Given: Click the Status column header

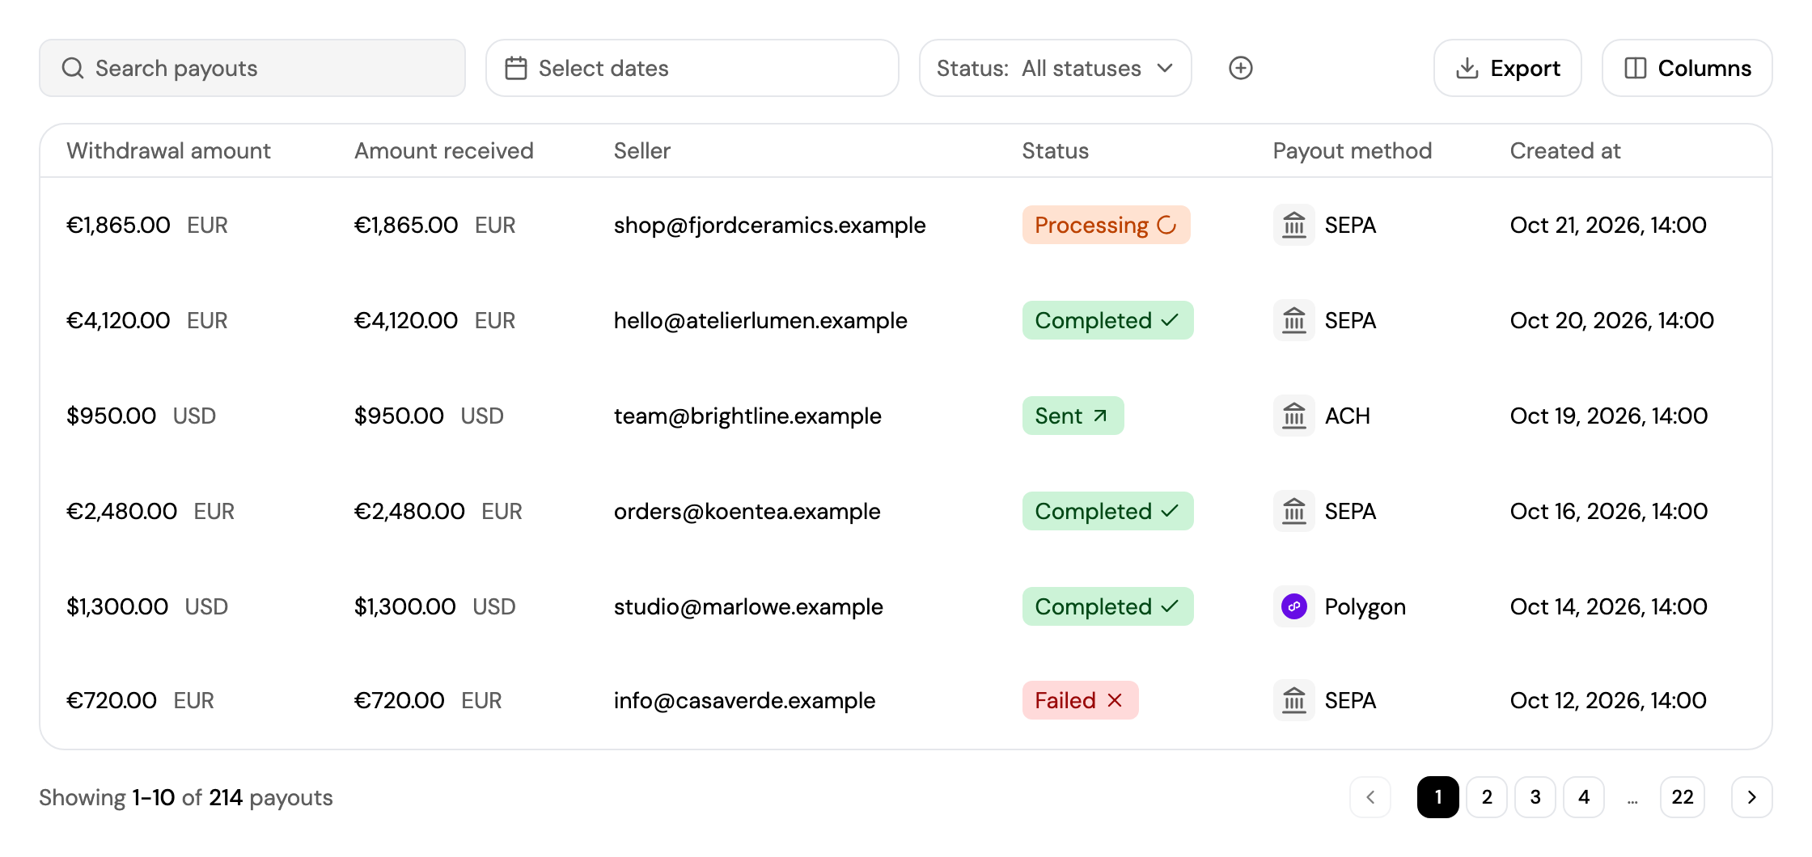Looking at the screenshot, I should (1055, 150).
